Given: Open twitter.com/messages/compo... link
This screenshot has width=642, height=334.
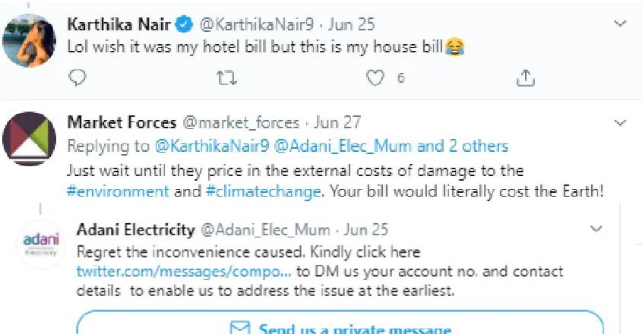Looking at the screenshot, I should [x=184, y=272].
